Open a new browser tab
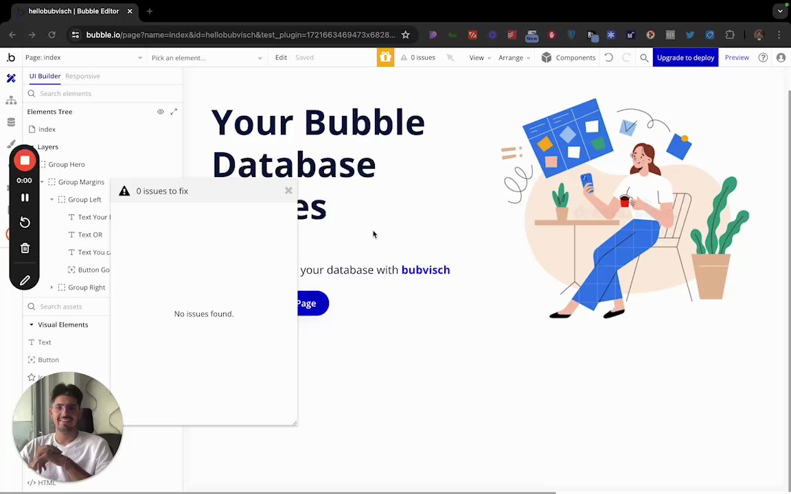This screenshot has height=494, width=791. pos(149,11)
